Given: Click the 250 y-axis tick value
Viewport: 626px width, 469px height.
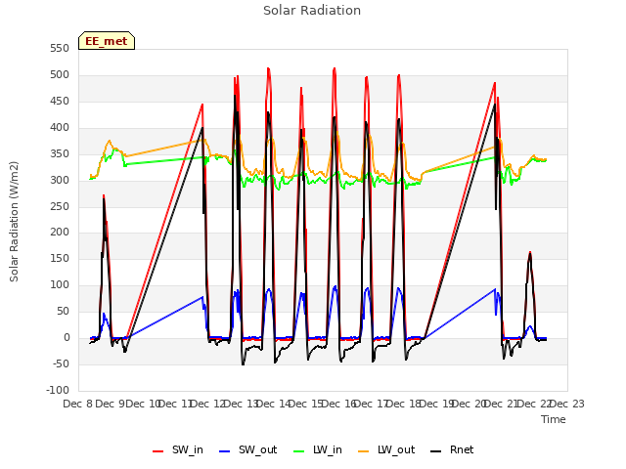Looking at the screenshot, I should tap(60, 206).
